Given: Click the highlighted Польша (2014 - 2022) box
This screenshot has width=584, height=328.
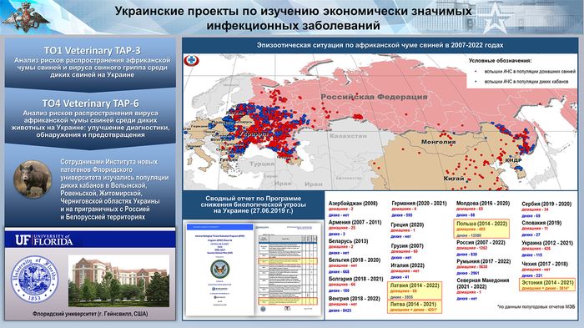Looking at the screenshot, I should 481,229.
